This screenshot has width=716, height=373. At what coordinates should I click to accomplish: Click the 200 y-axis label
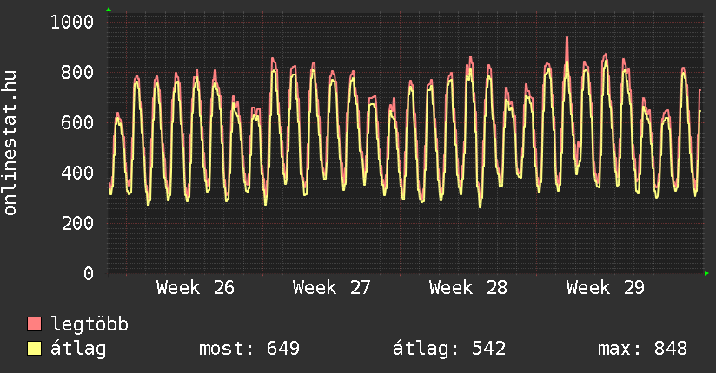pos(77,223)
